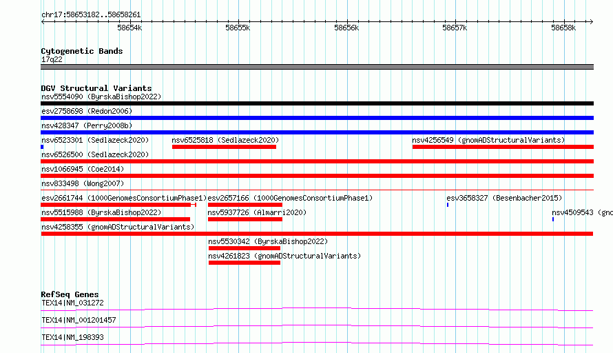Open transcript TEX14|NM_001201457 label

[x=79, y=320]
